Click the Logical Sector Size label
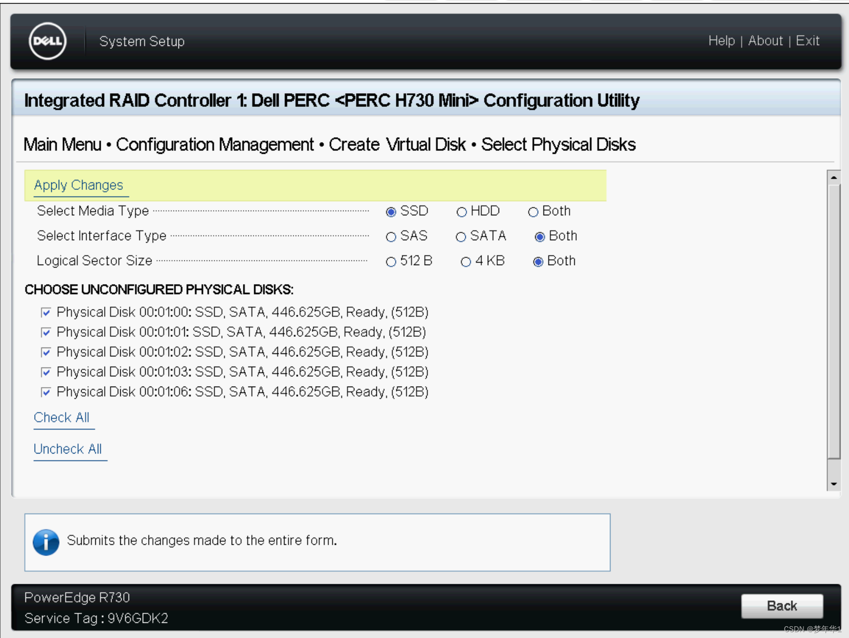Screen dimensions: 849x638 tap(94, 261)
